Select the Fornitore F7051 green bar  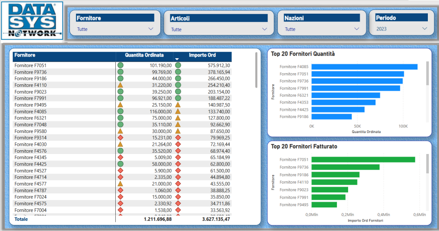pyautogui.click(x=363, y=160)
